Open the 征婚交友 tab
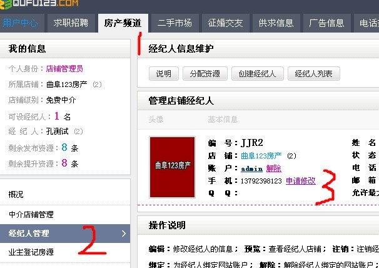This screenshot has height=268, width=379. [x=225, y=23]
